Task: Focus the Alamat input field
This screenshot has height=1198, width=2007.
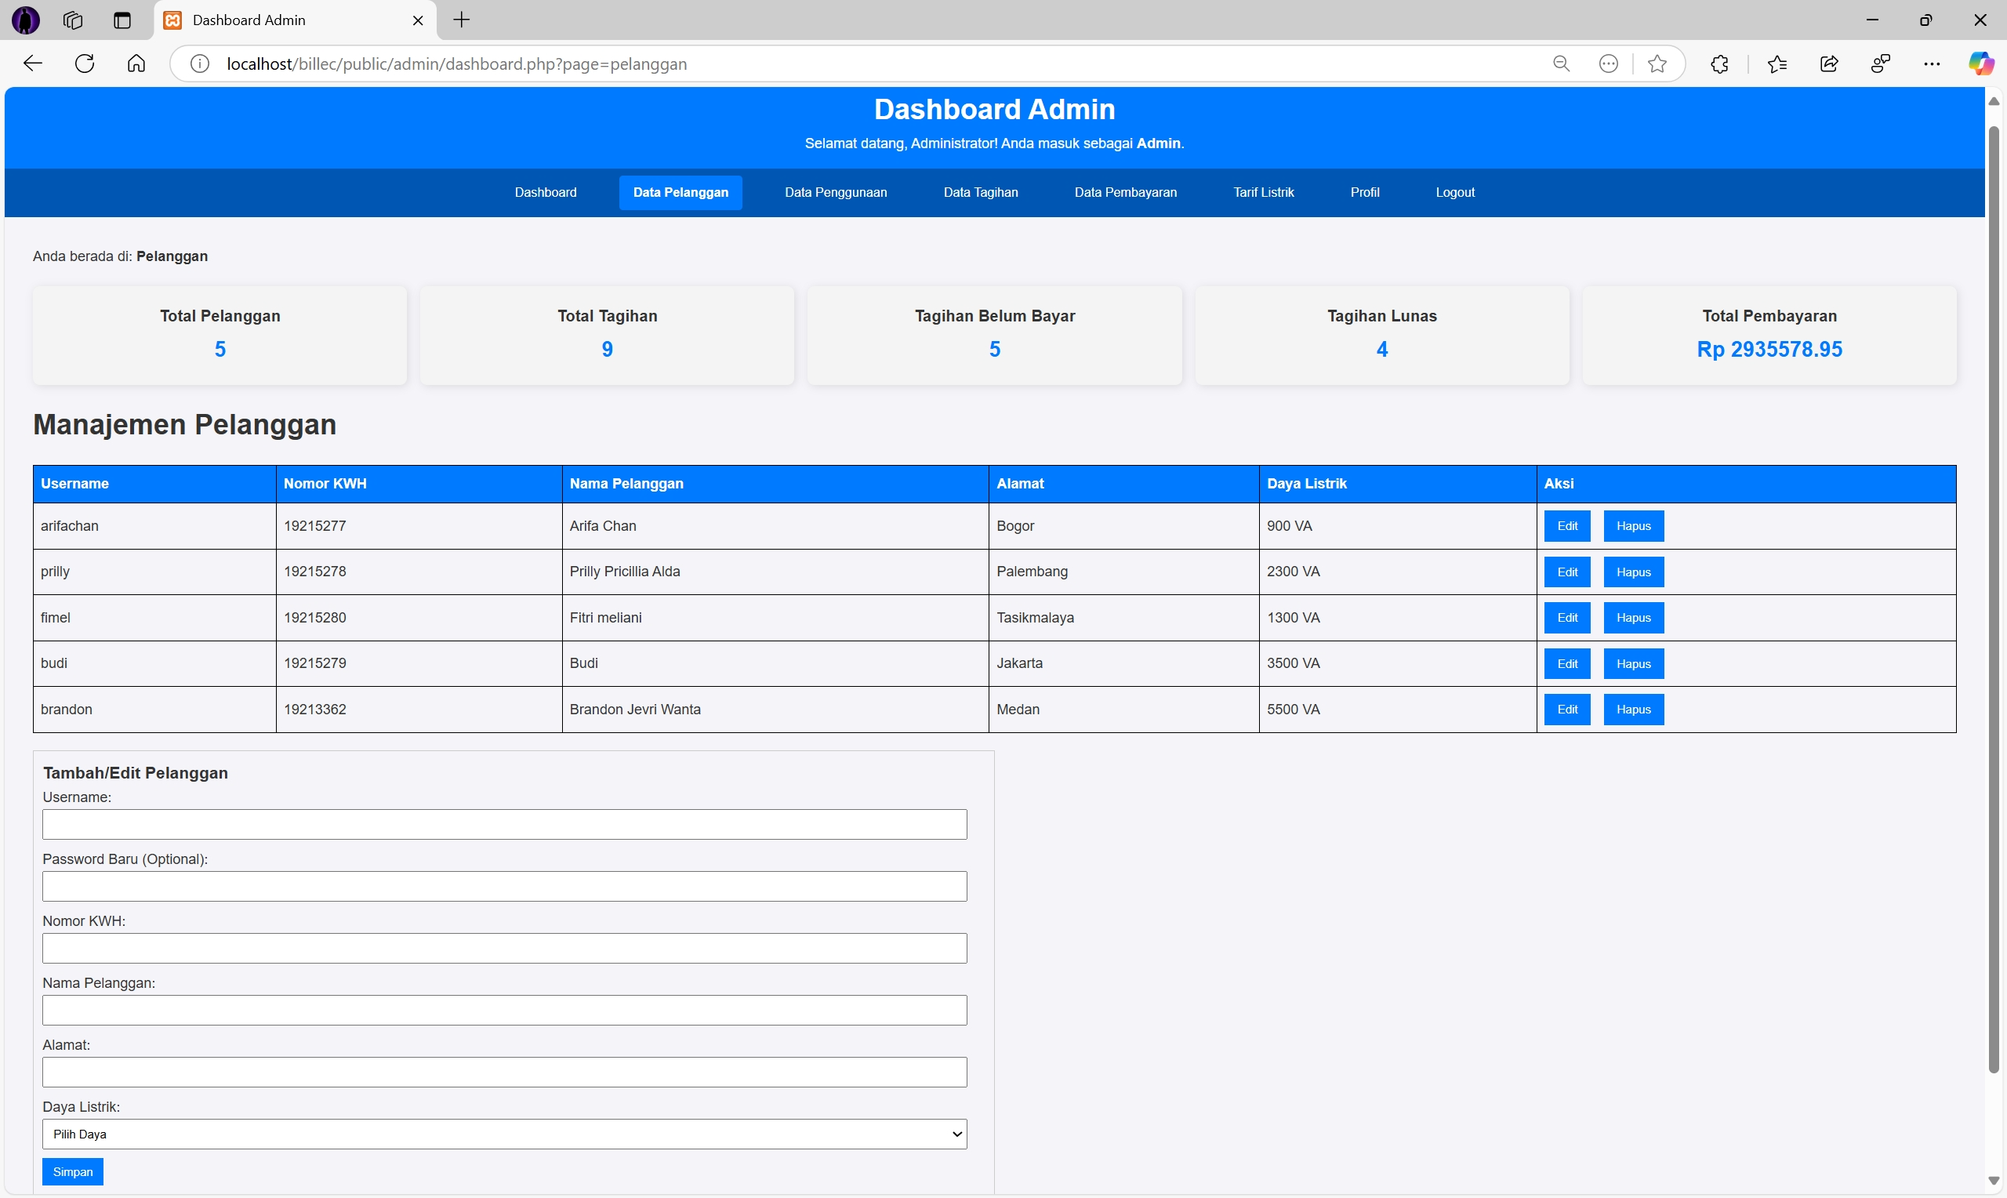Action: (504, 1072)
